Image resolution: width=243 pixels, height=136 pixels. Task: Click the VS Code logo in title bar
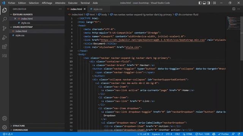(x=3, y=3)
